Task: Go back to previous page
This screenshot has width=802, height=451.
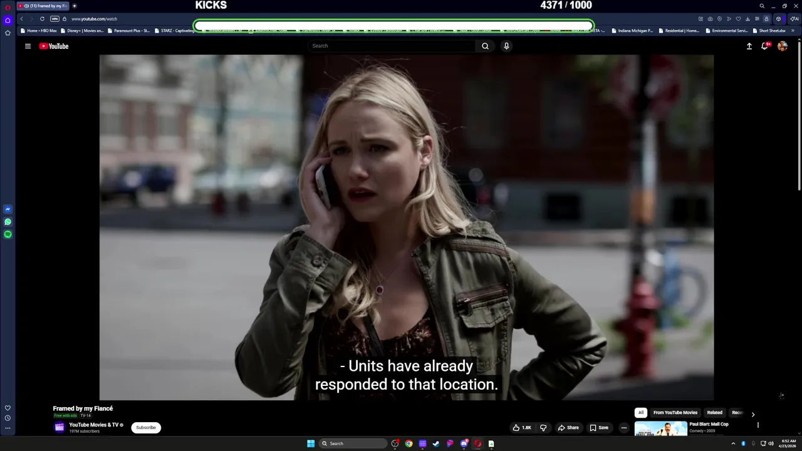Action: coord(21,19)
